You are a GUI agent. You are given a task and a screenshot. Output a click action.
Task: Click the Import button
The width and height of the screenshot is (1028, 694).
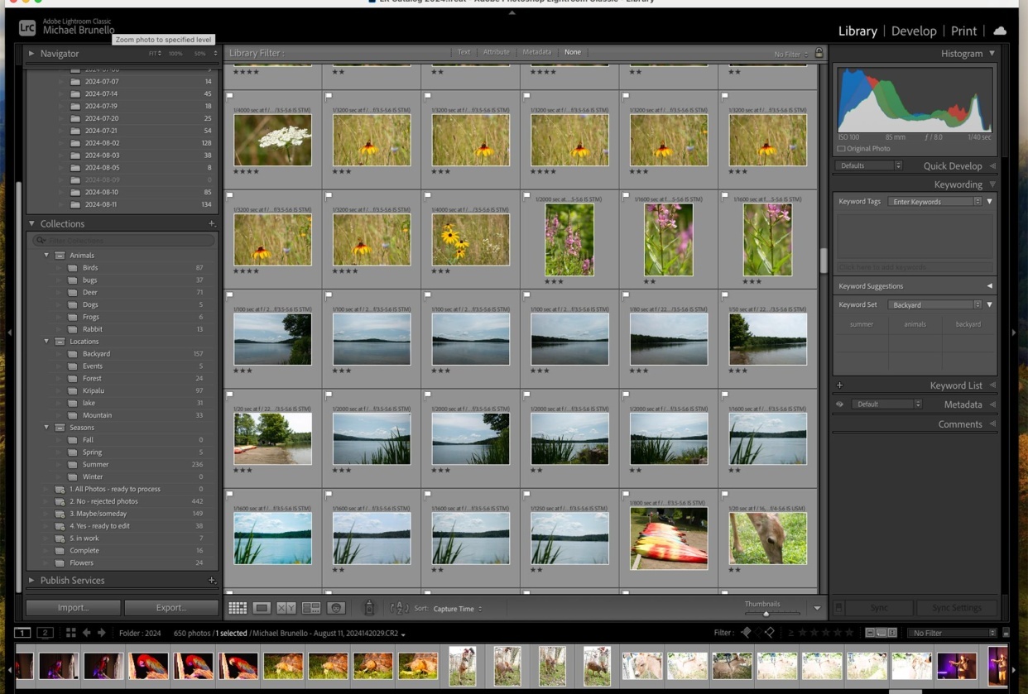73,608
